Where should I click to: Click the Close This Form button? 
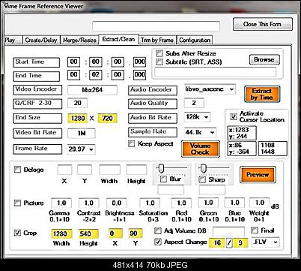click(x=263, y=24)
